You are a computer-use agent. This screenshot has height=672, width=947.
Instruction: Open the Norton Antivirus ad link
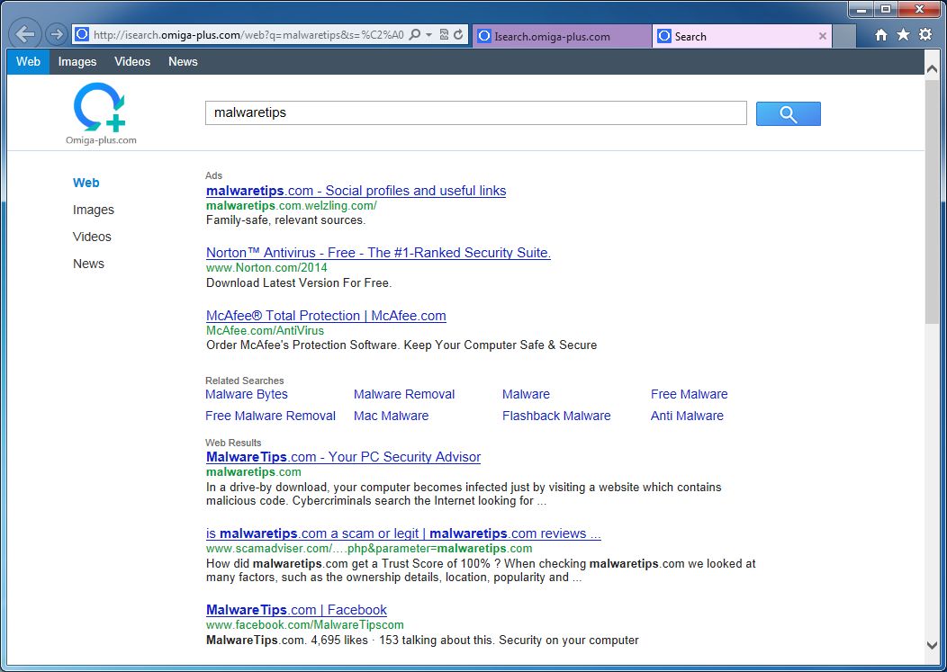coord(378,253)
